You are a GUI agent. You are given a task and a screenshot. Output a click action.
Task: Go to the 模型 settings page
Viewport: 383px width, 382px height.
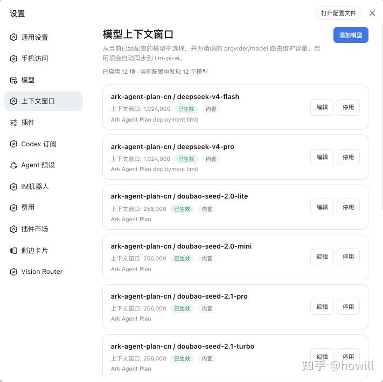click(43, 80)
